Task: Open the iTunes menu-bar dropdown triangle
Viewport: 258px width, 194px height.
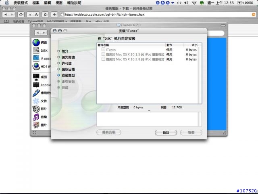Action: tap(173, 3)
